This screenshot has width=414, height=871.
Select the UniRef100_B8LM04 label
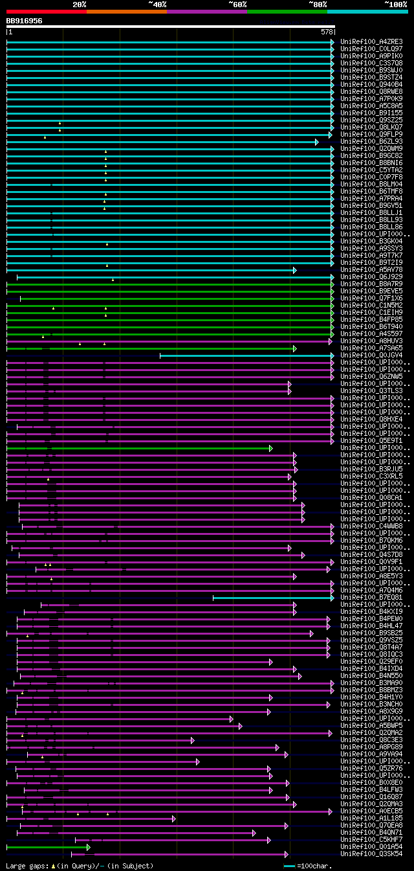tap(371, 184)
